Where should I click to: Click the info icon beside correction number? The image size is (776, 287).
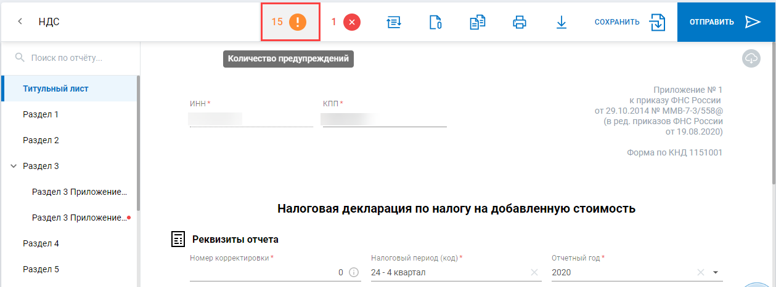[354, 272]
